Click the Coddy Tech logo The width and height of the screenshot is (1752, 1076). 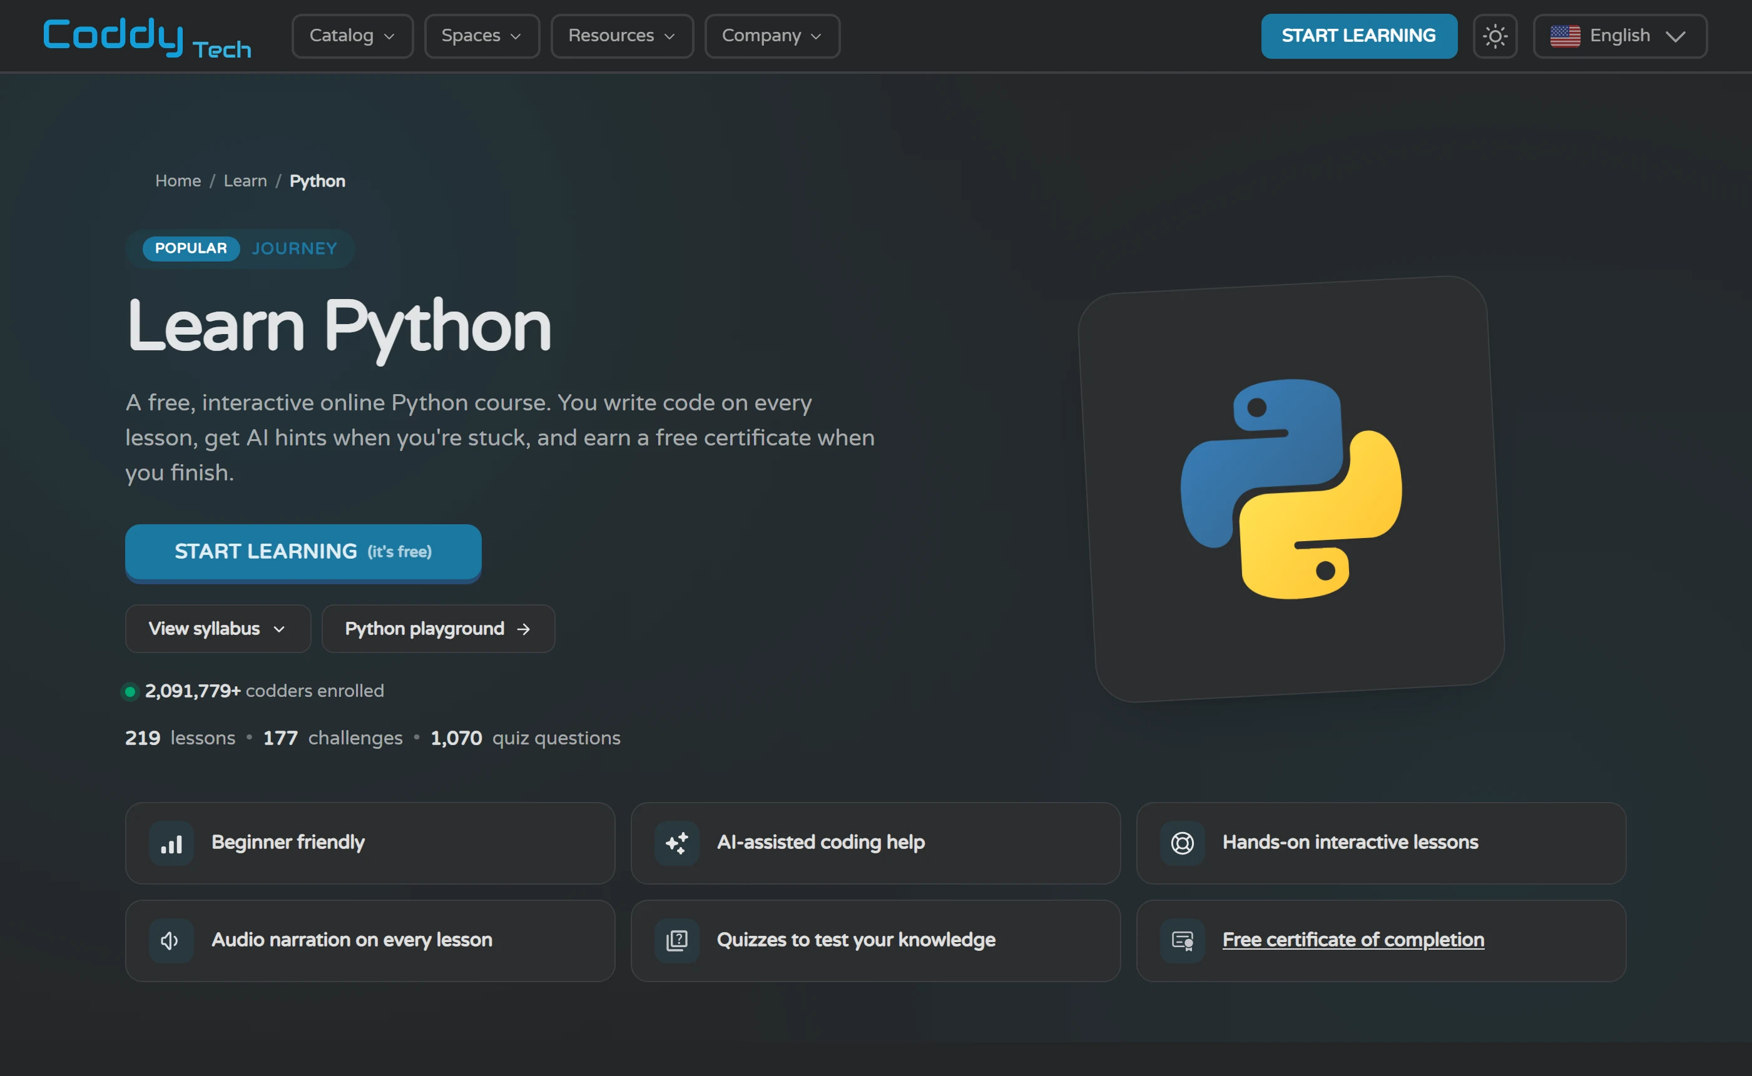tap(147, 37)
